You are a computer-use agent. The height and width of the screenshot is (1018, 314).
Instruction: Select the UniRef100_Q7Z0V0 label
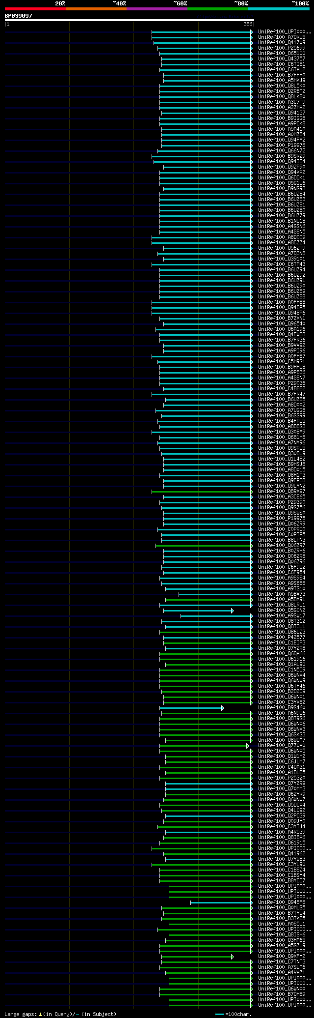coord(282,745)
